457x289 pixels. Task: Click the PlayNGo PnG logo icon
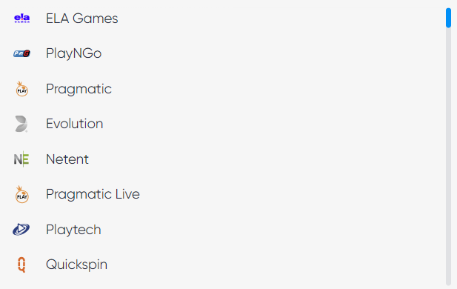[x=22, y=53]
